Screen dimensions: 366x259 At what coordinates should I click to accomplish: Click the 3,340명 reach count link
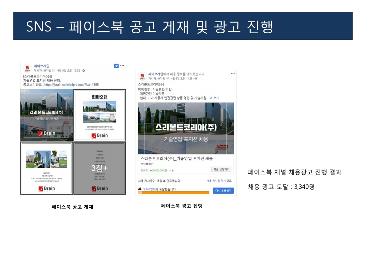(148, 189)
